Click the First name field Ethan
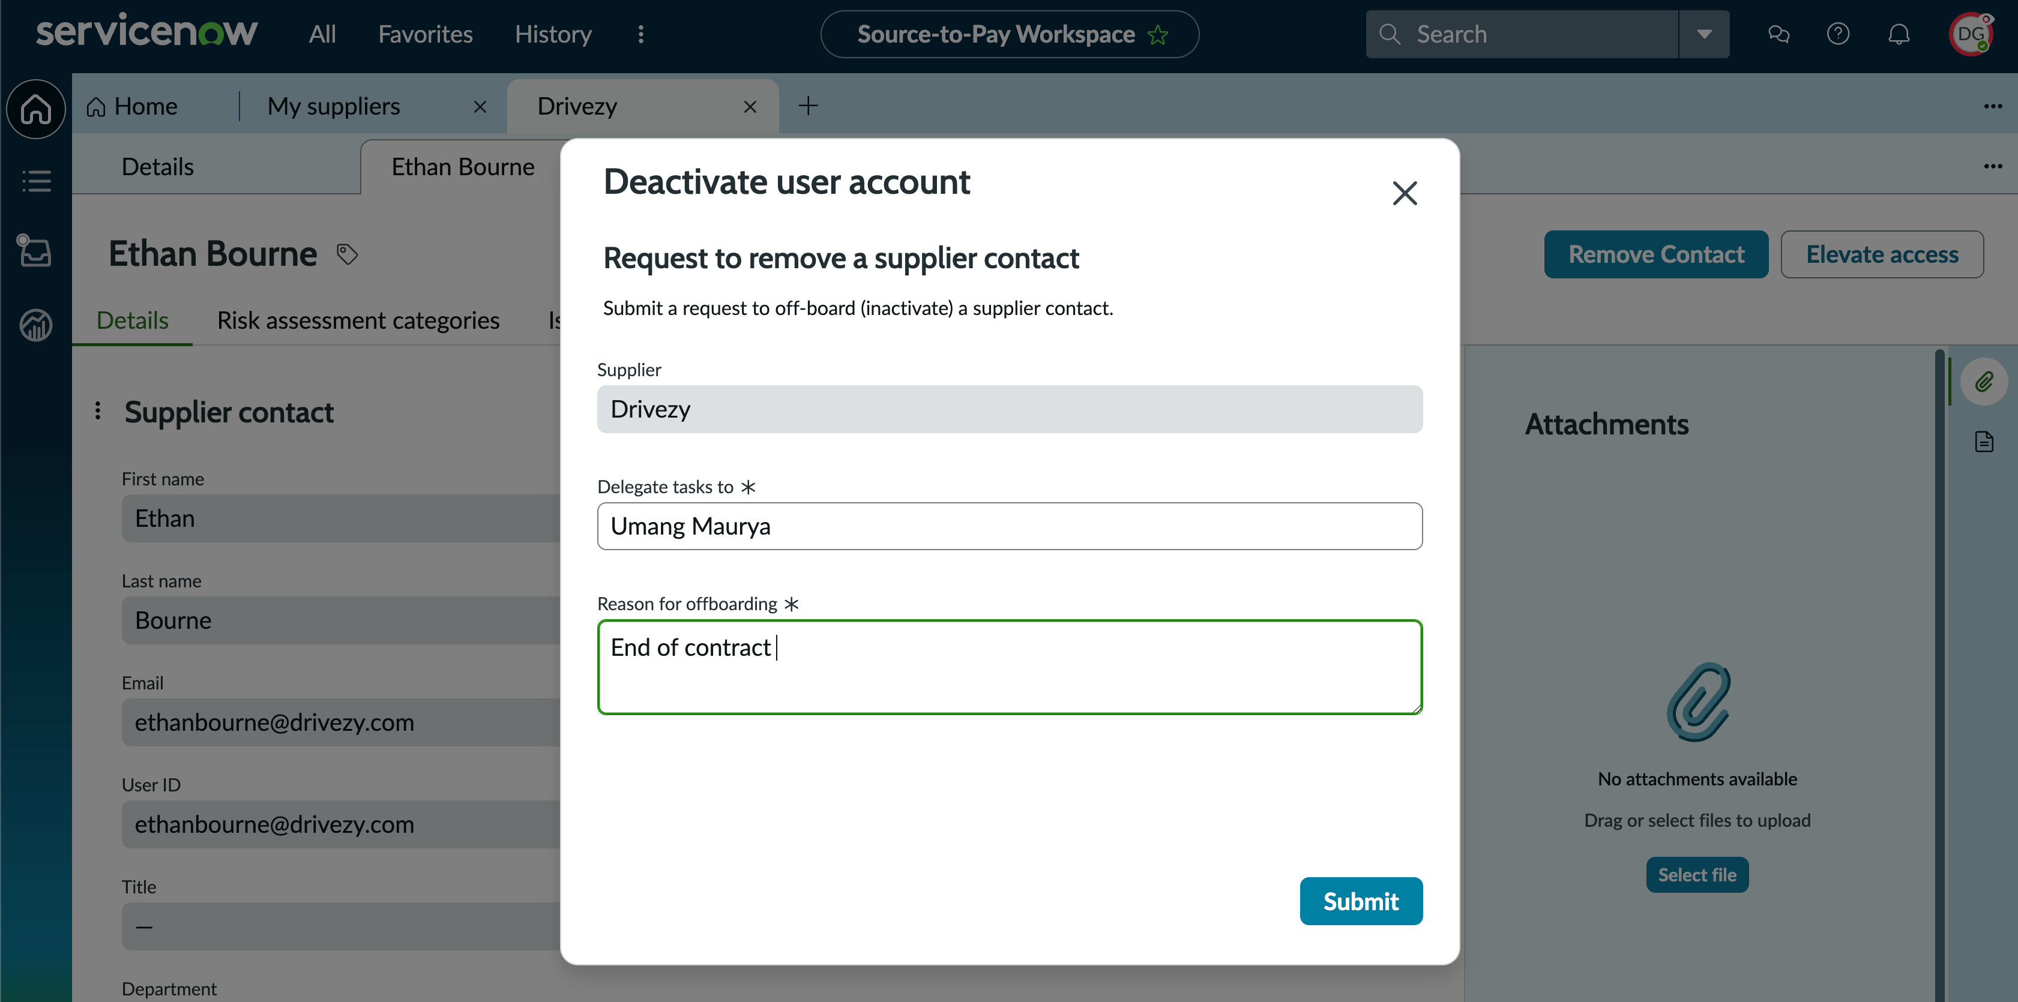The image size is (2018, 1002). (x=341, y=518)
